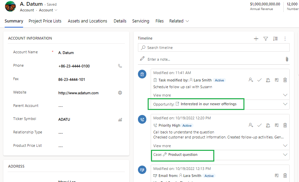Image resolution: width=299 pixels, height=182 pixels.
Task: Switch to the Servicing tab
Action: tap(141, 21)
